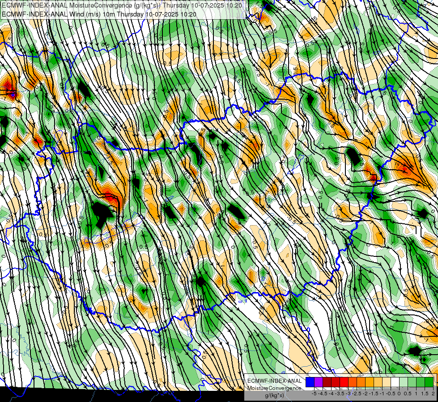Click the 2 tick label in the legend

(x=433, y=394)
